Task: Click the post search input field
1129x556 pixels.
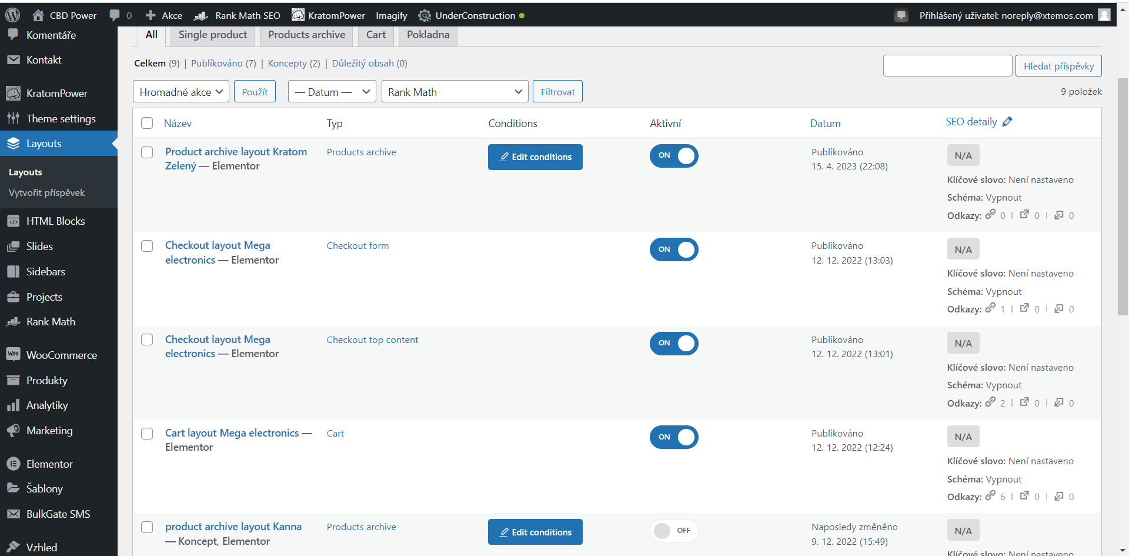Action: click(x=947, y=66)
